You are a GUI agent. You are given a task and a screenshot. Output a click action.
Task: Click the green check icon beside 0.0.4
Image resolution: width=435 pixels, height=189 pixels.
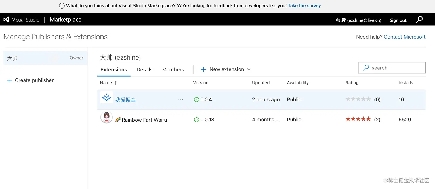pyautogui.click(x=196, y=100)
